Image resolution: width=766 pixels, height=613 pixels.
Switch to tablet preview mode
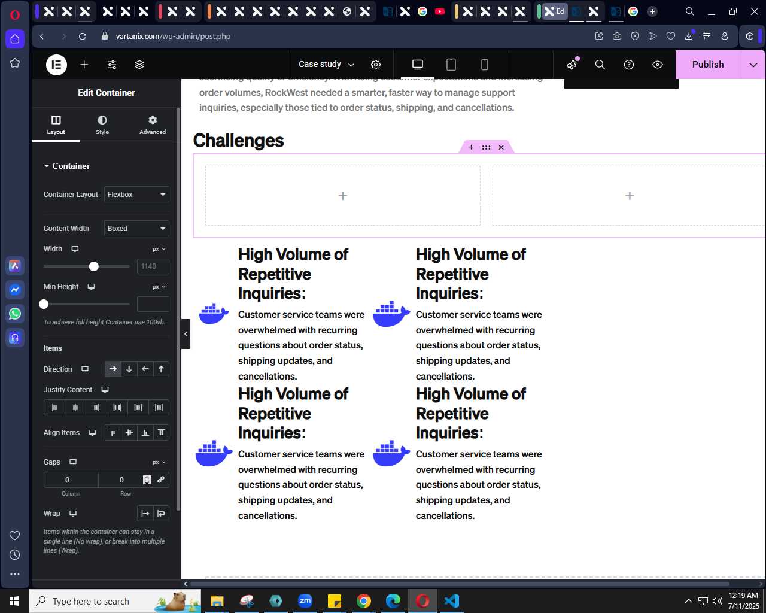[451, 65]
